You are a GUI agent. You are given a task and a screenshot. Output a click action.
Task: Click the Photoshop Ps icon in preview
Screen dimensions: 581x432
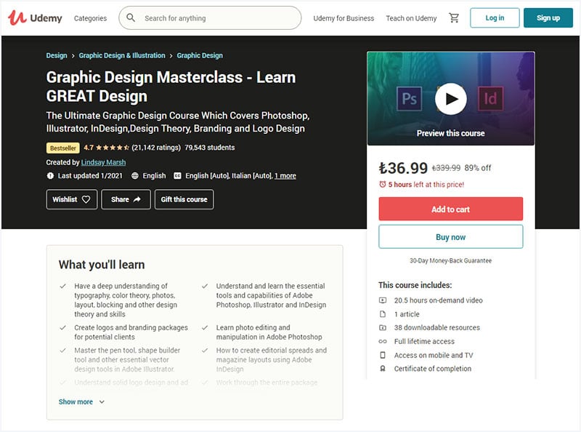click(409, 99)
